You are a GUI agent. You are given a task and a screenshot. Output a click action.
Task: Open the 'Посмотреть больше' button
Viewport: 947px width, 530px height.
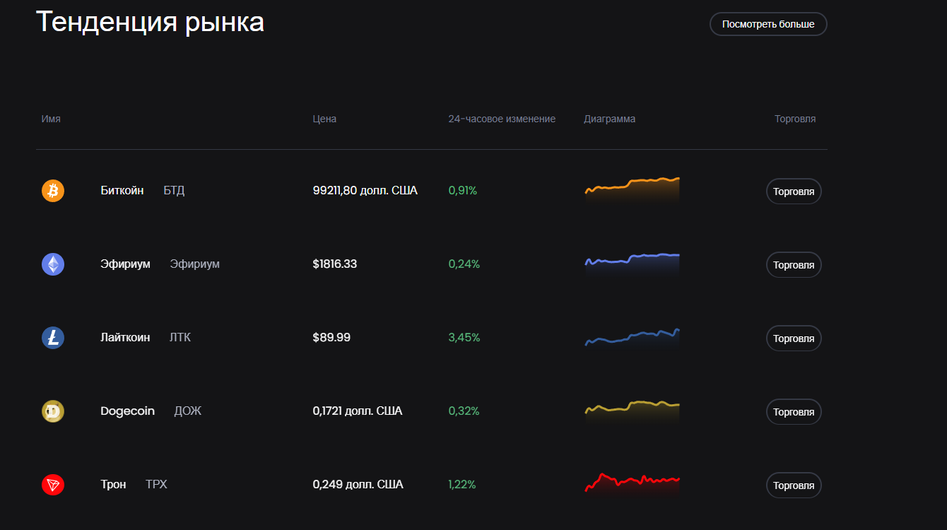tap(768, 24)
